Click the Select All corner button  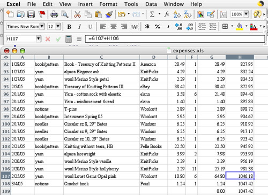pos(6,57)
